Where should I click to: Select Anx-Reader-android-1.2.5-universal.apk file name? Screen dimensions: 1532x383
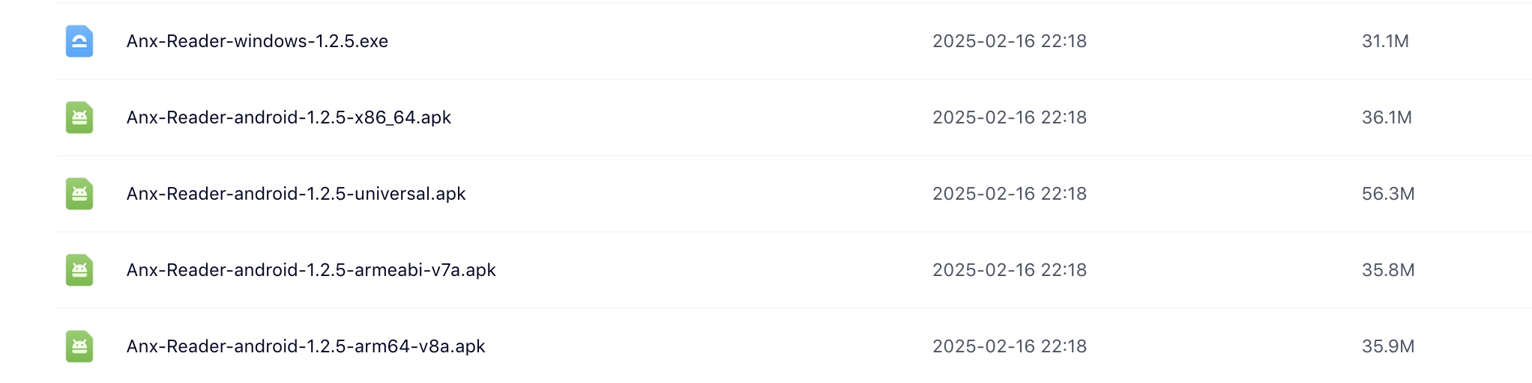(x=296, y=194)
